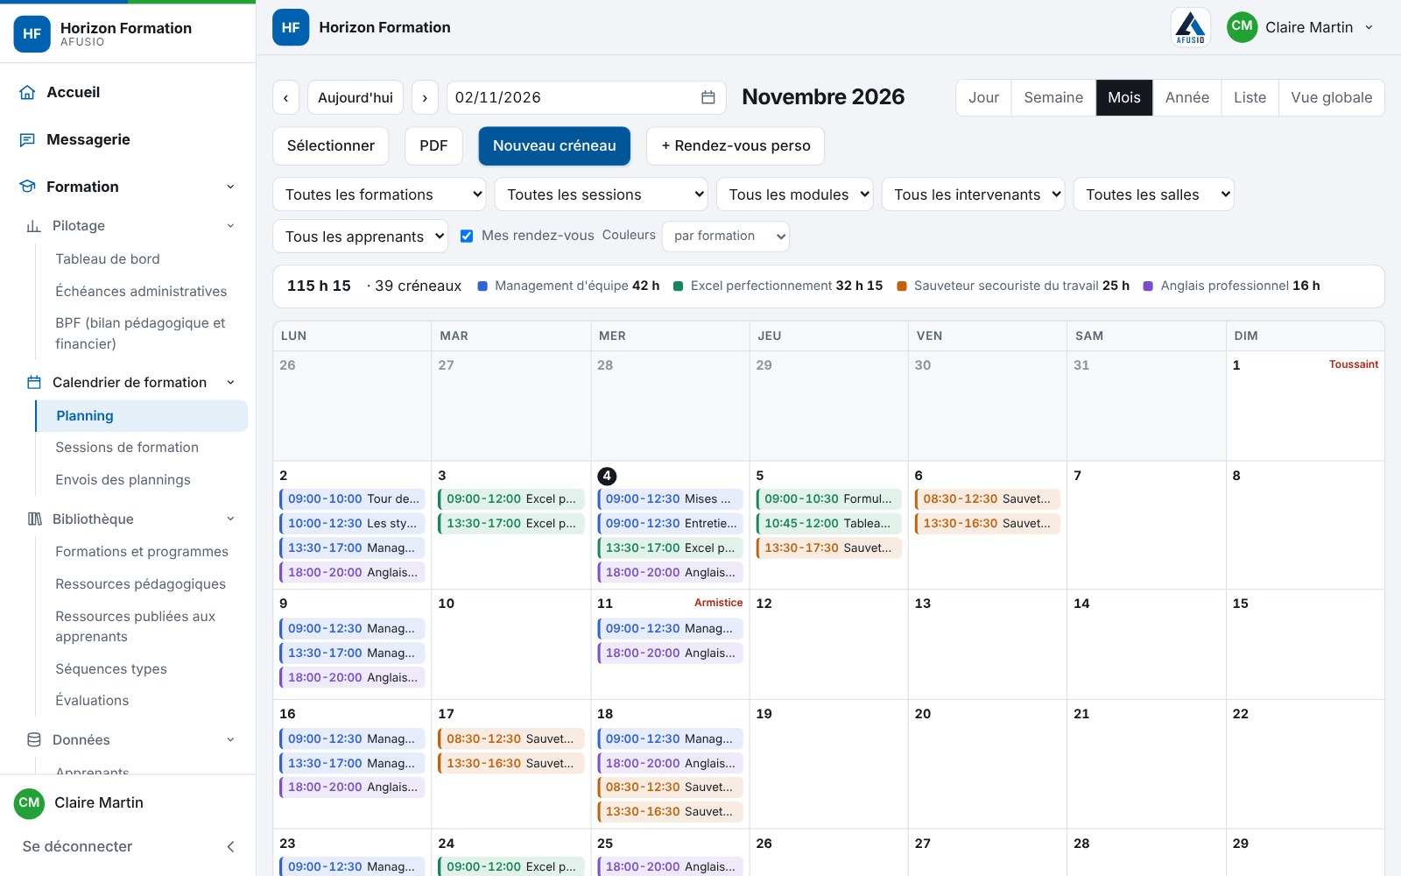
Task: Collapse the Données section chevron
Action: click(230, 740)
